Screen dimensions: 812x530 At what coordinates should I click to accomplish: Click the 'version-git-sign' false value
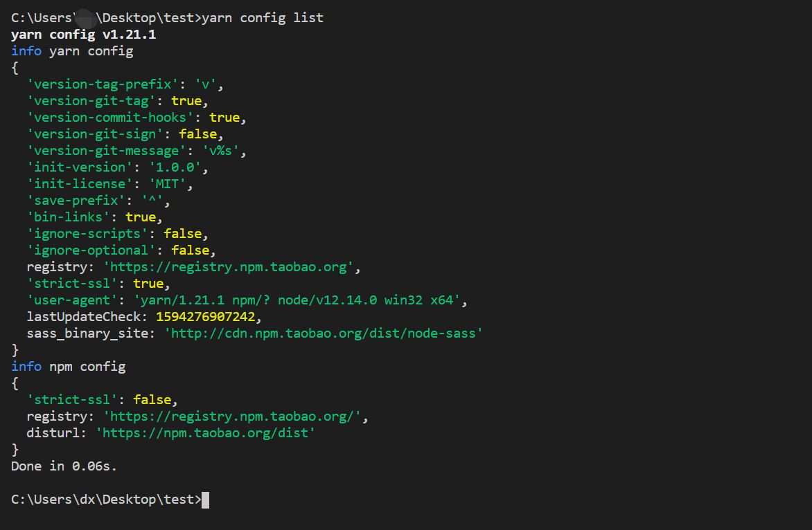click(198, 134)
